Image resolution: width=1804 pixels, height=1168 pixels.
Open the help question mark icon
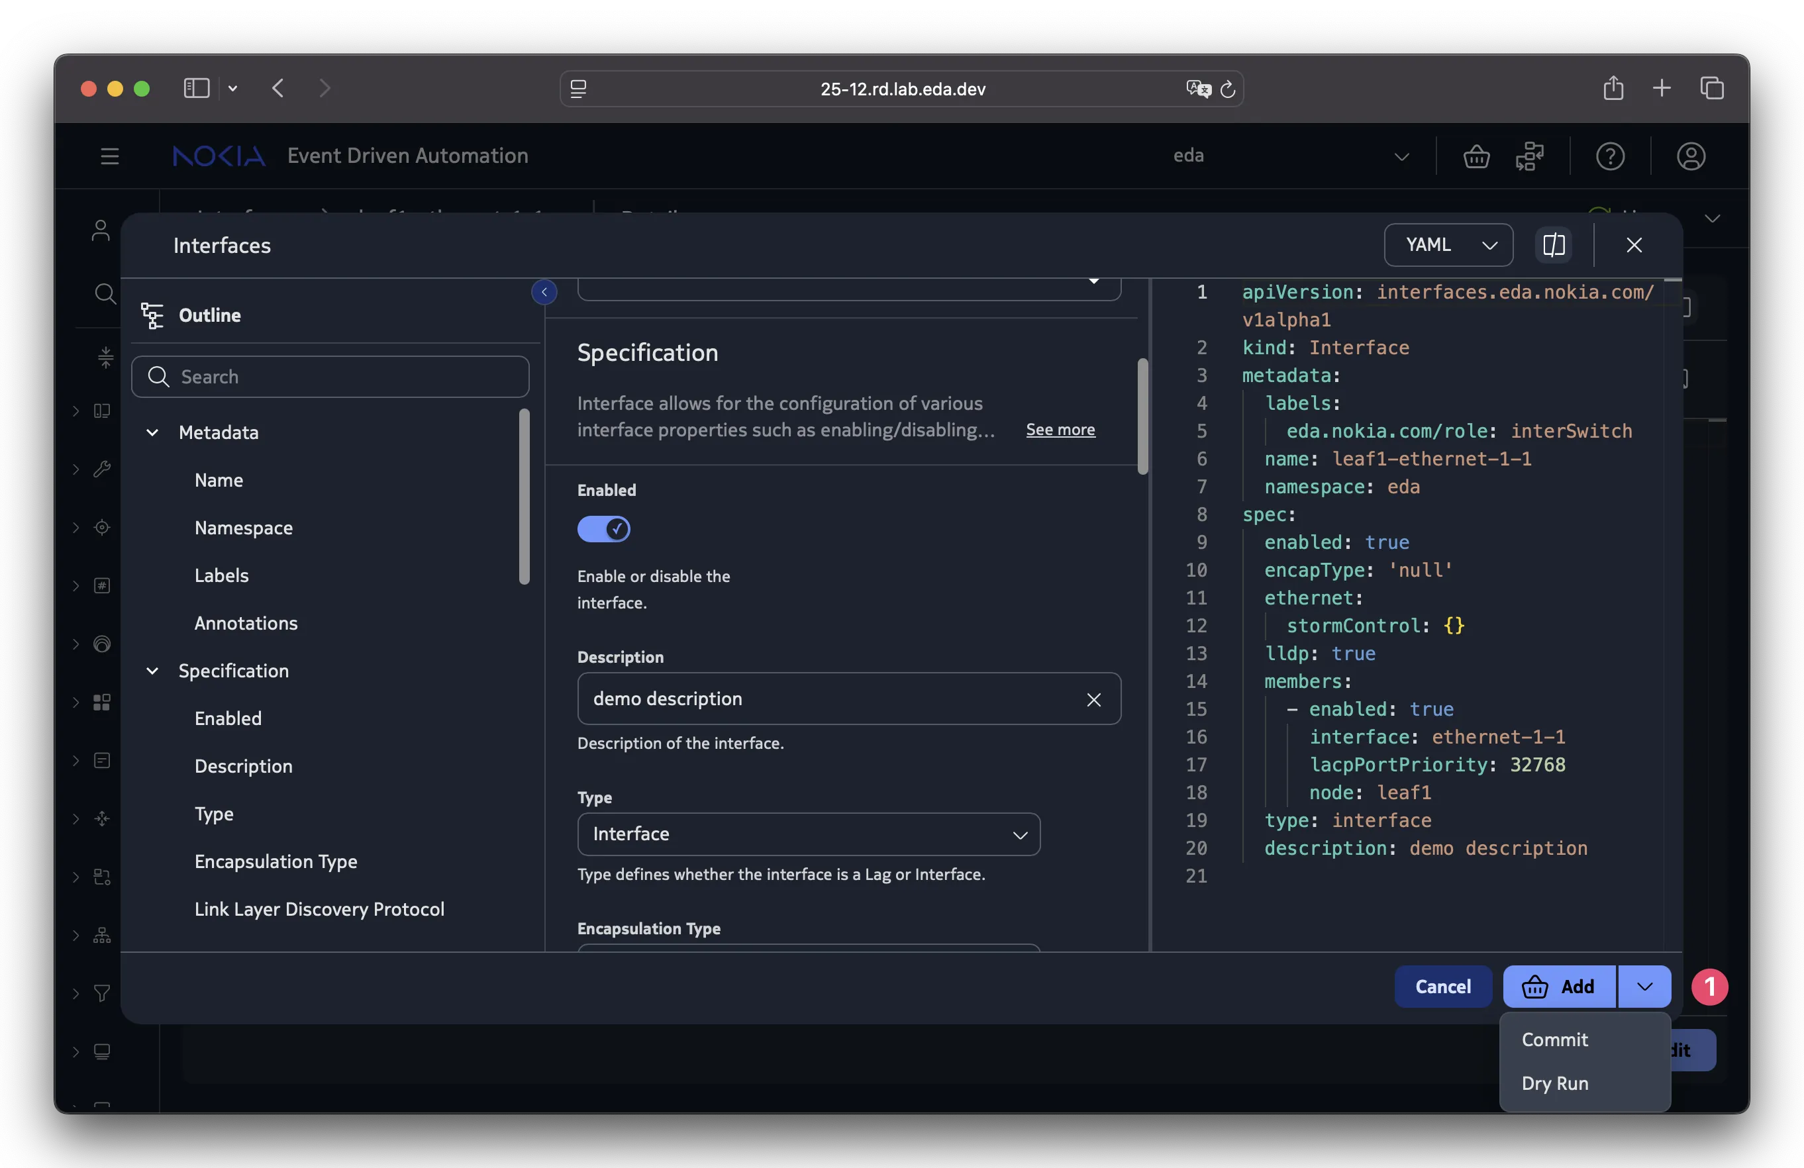click(1610, 156)
